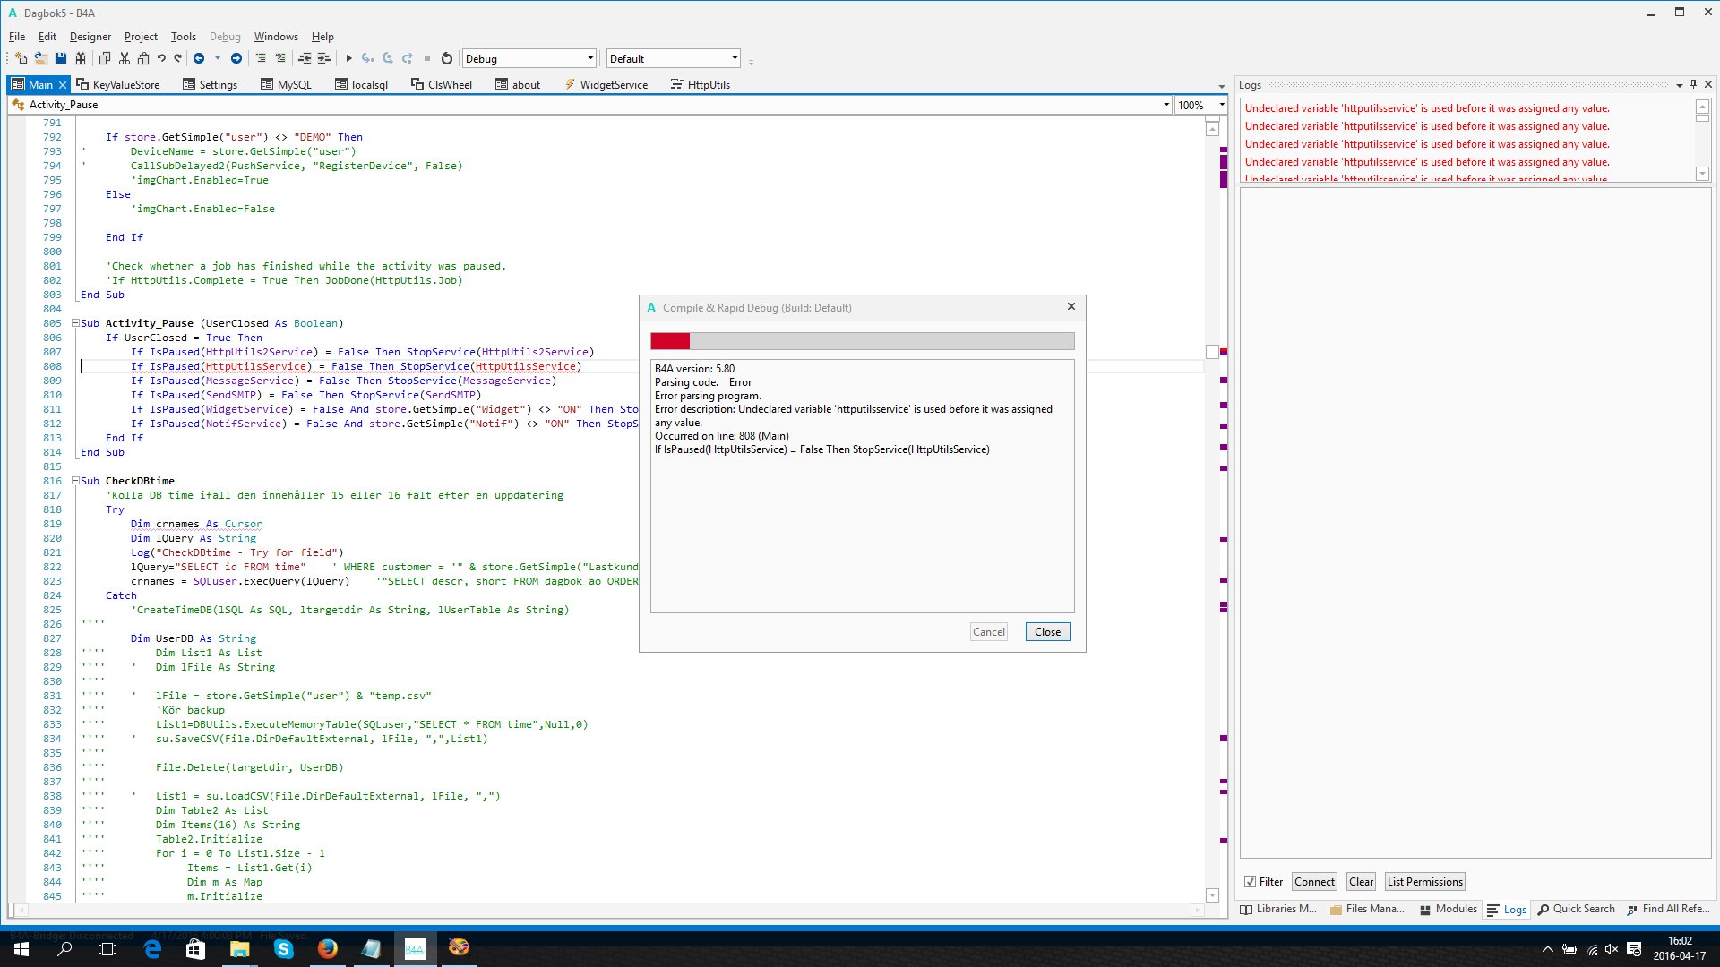The height and width of the screenshot is (967, 1720).
Task: Switch to the HttpUtils tab
Action: [x=701, y=85]
